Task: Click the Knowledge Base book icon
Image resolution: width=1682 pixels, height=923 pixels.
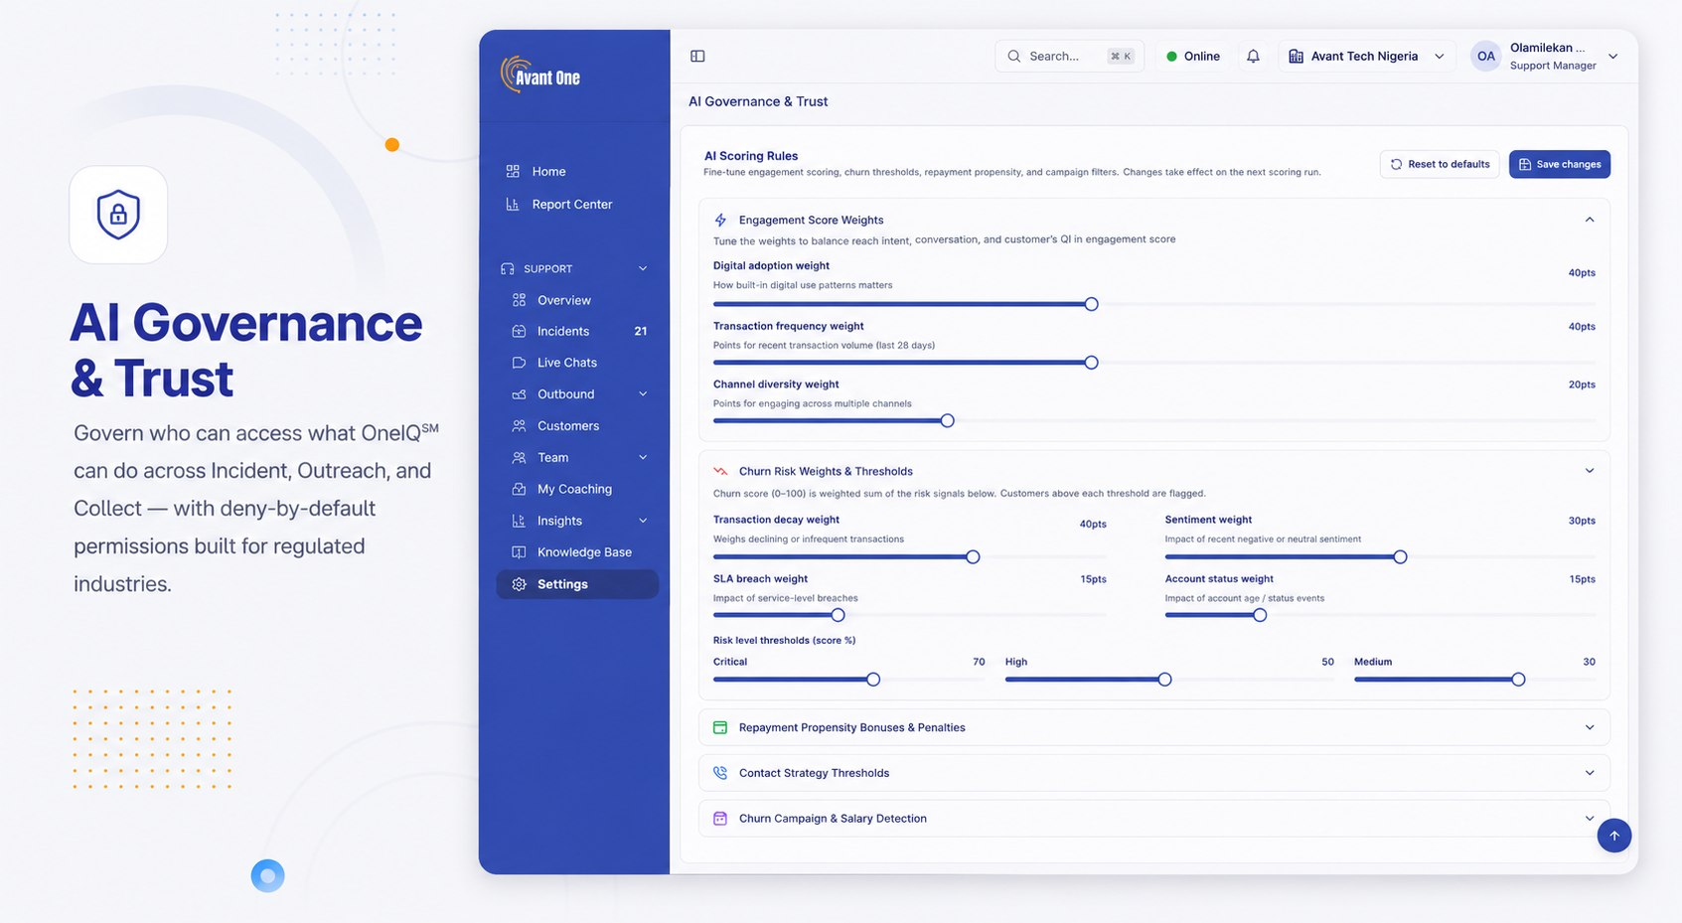Action: click(x=519, y=552)
